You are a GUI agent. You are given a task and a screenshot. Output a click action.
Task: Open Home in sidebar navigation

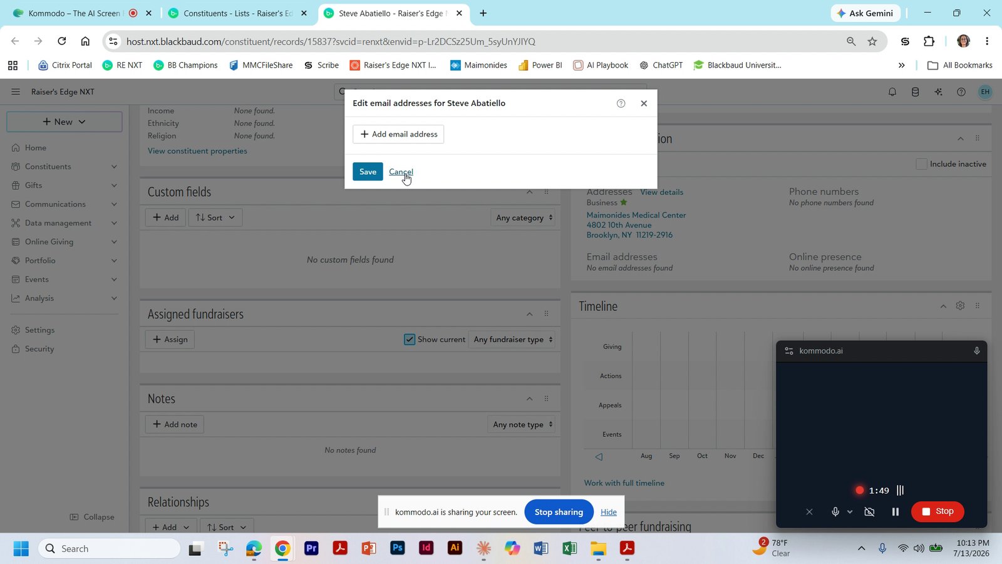pos(36,148)
